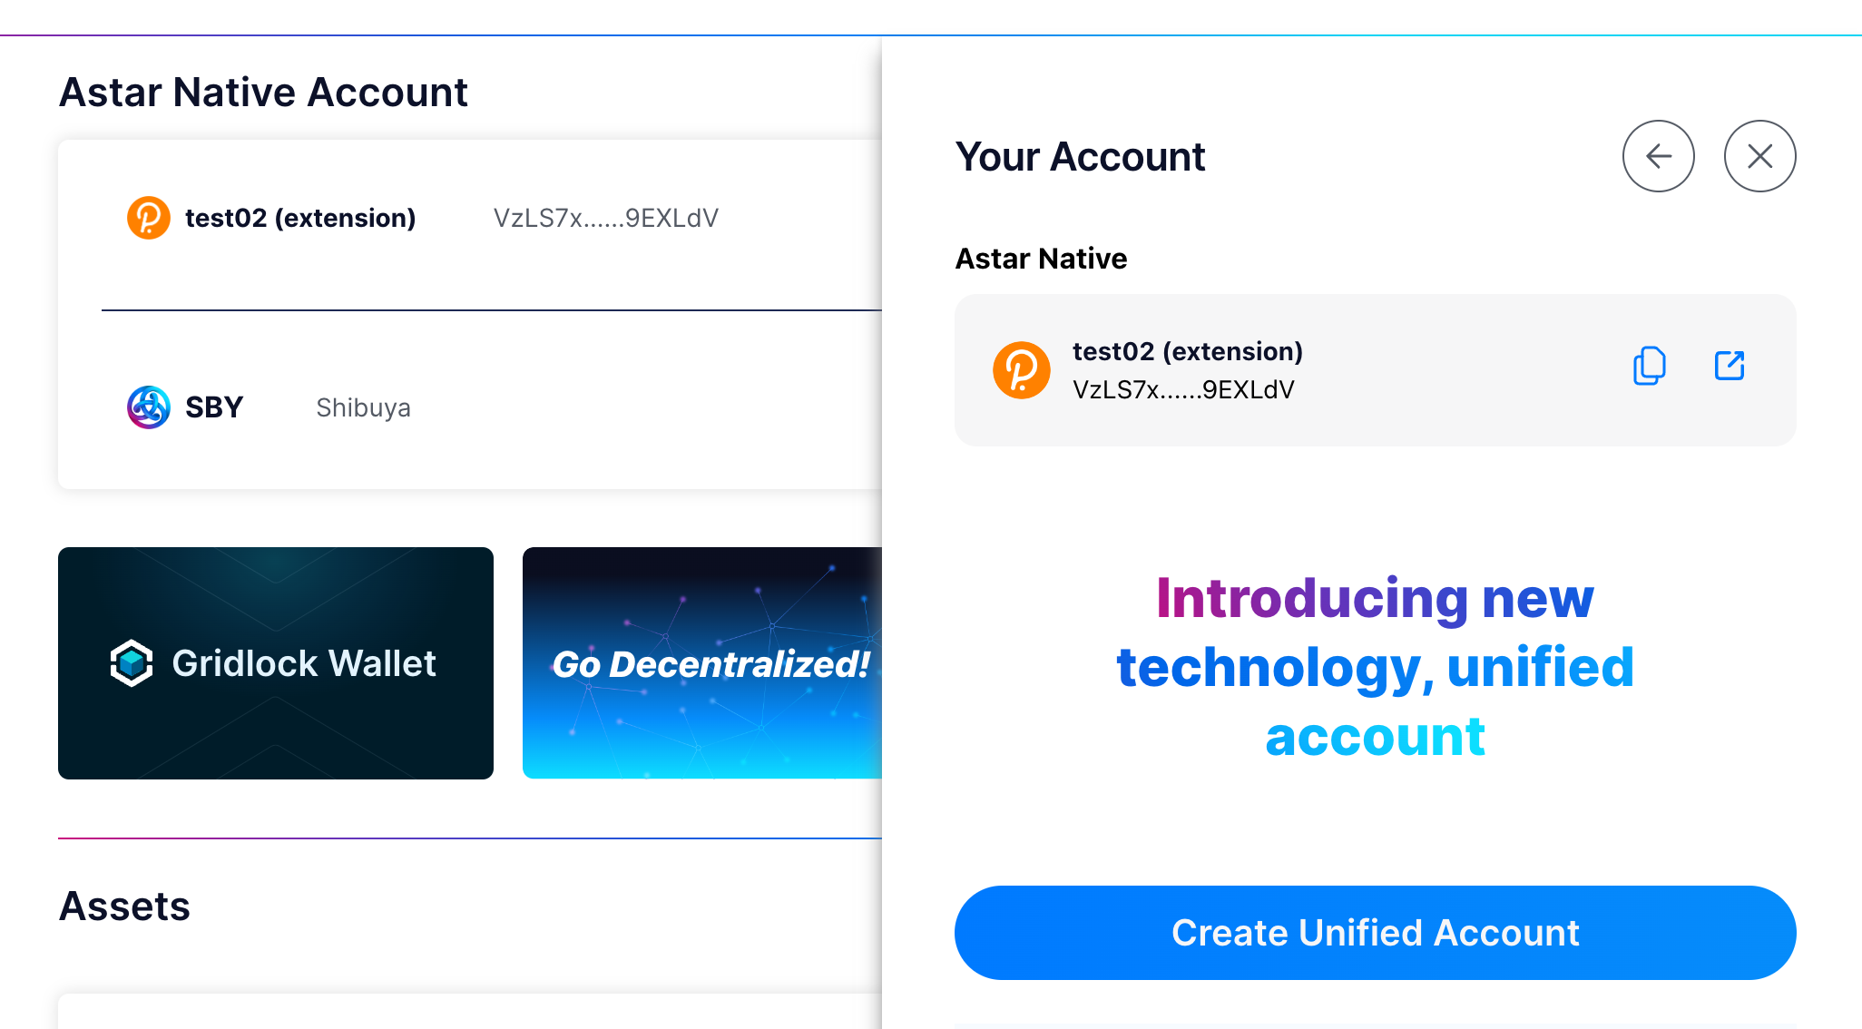
Task: Click the SBY token label
Action: pos(214,407)
